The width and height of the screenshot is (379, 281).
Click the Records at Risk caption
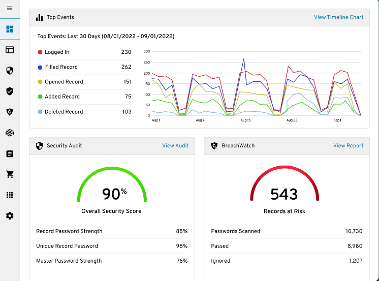[x=285, y=211]
